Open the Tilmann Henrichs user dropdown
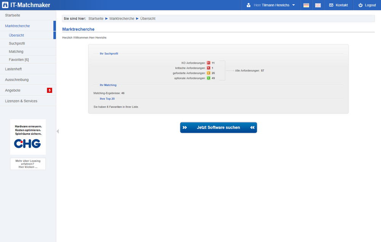Viewport: 381px width, 242px height. point(271,5)
